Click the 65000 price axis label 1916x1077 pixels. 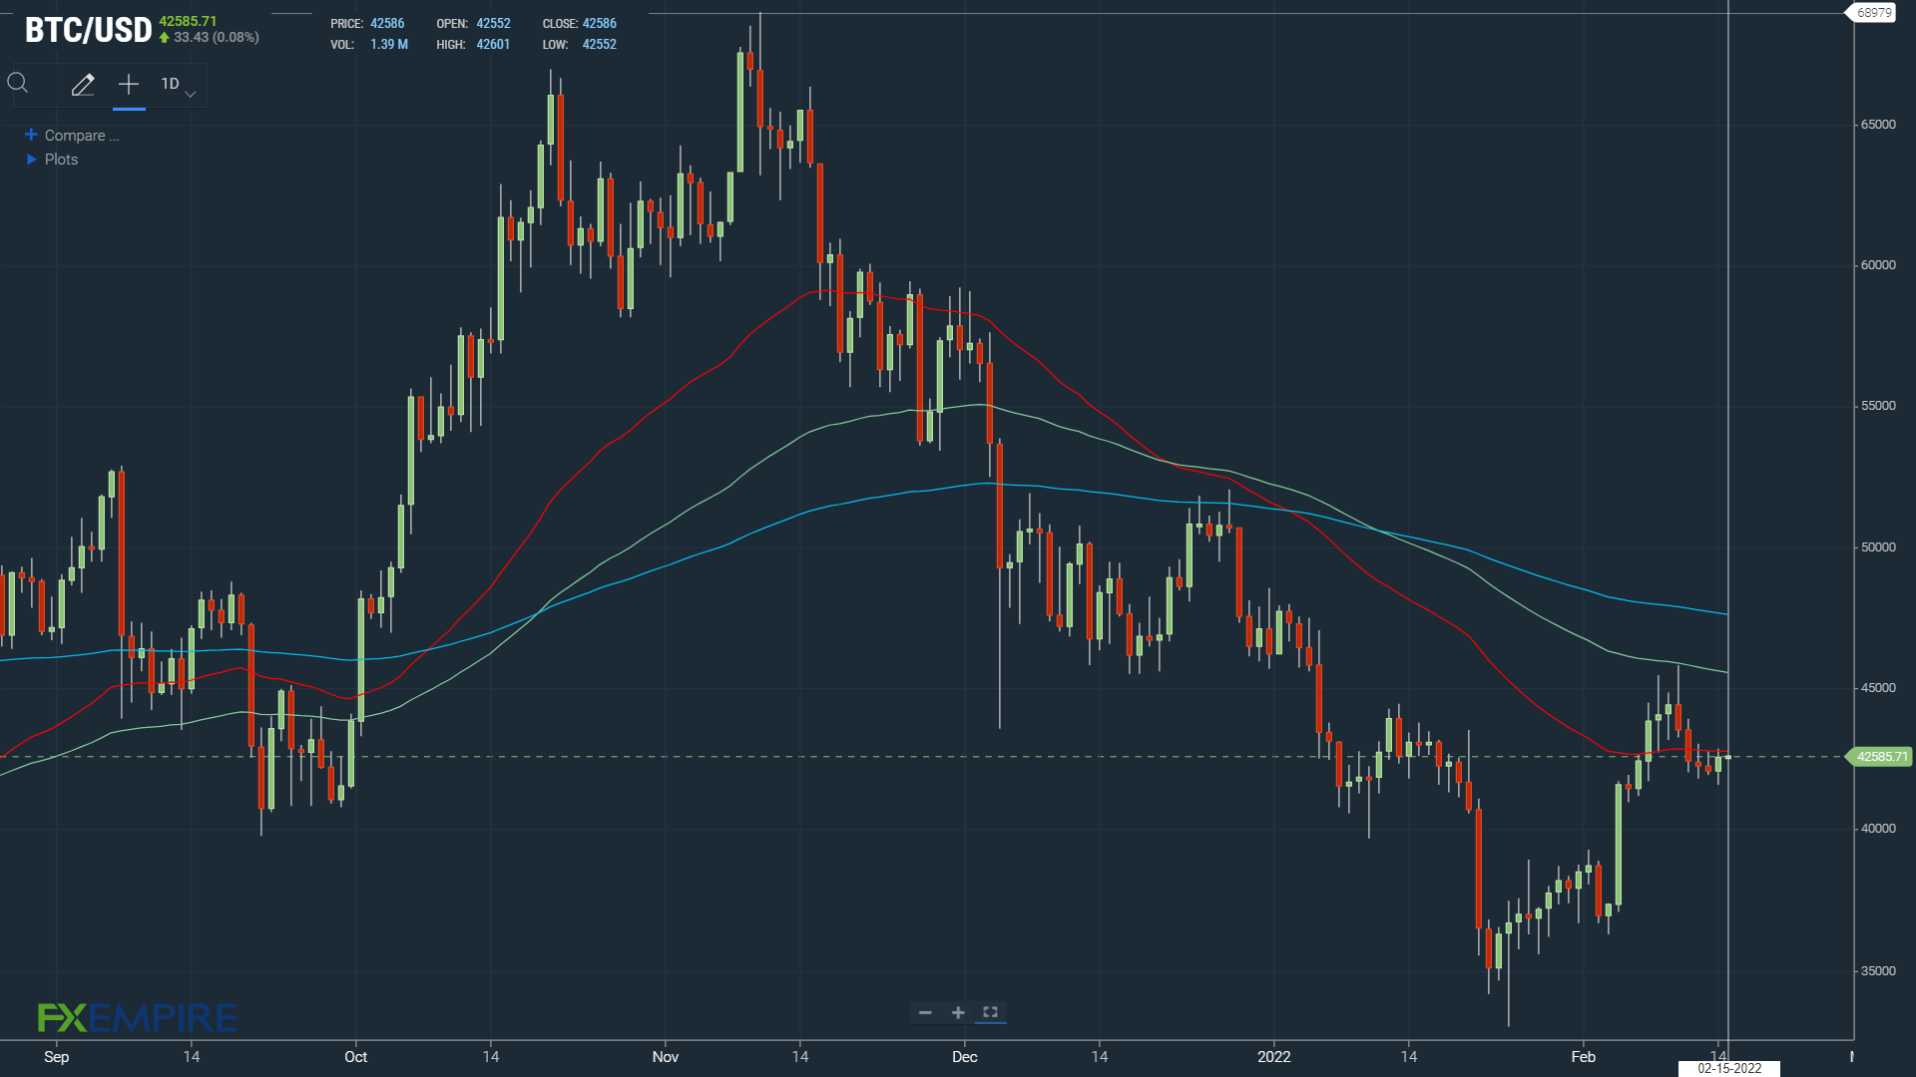[x=1878, y=125]
